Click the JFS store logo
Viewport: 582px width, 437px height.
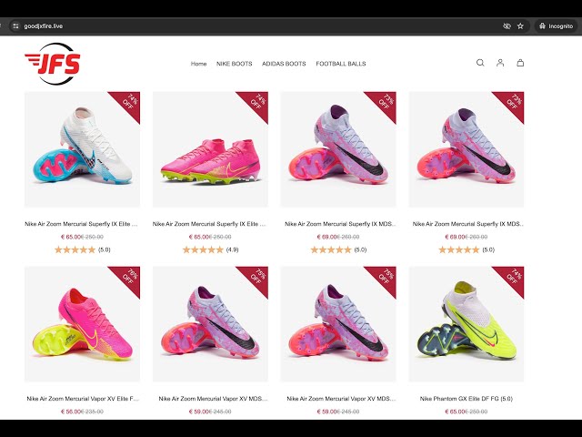coord(53,64)
